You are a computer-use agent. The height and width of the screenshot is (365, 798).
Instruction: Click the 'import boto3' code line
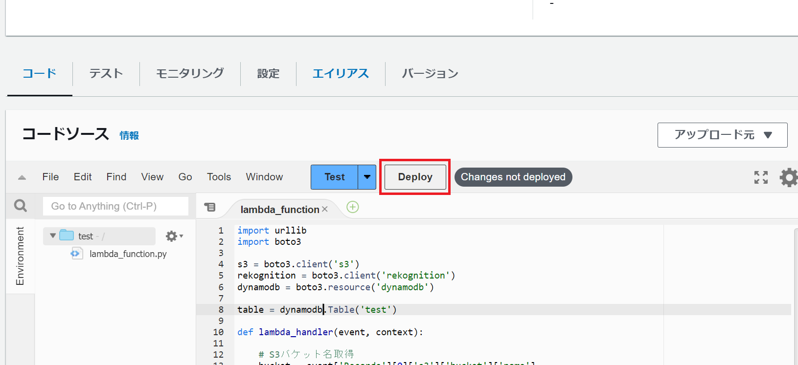pyautogui.click(x=269, y=242)
